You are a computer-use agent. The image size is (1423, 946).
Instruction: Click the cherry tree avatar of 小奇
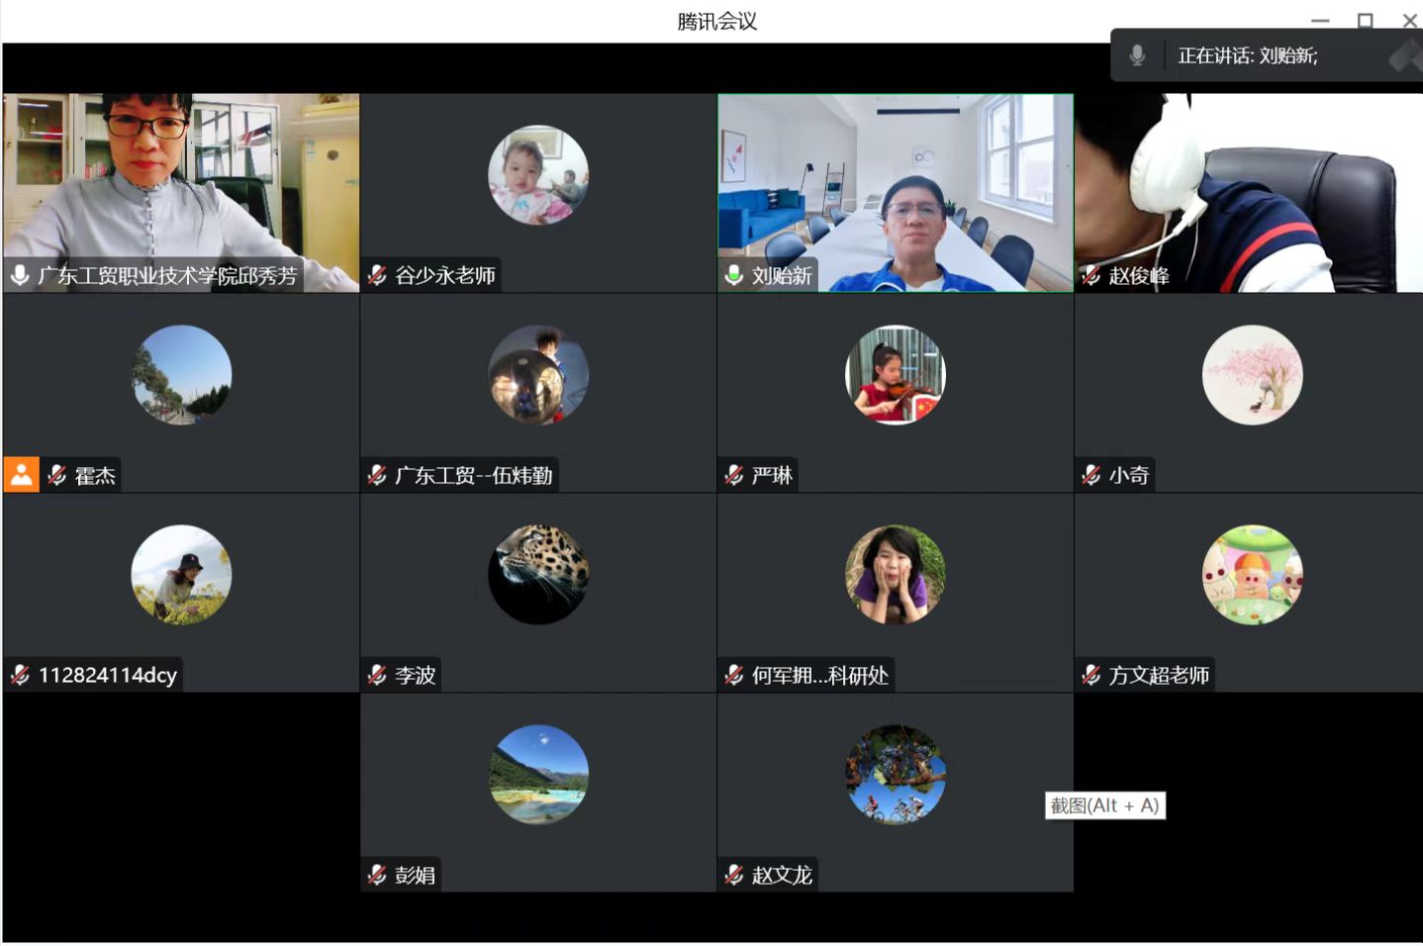coord(1252,374)
